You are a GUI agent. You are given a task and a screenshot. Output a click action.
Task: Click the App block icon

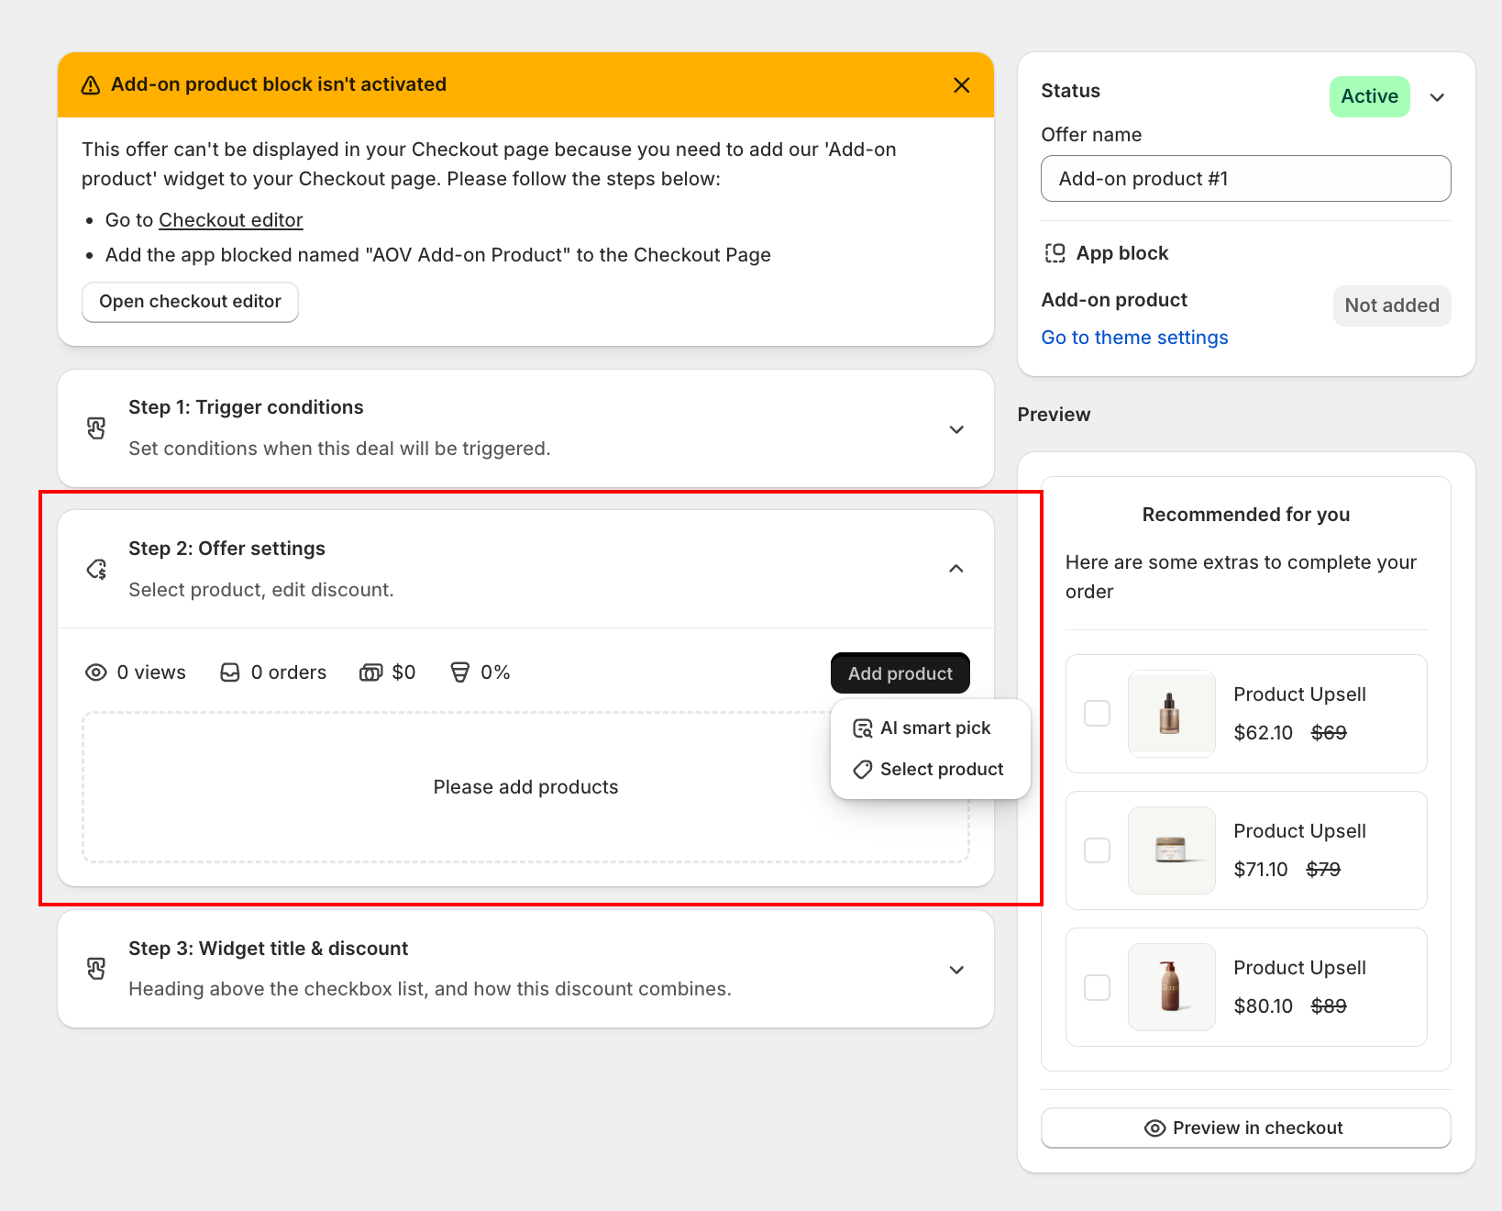[1055, 253]
